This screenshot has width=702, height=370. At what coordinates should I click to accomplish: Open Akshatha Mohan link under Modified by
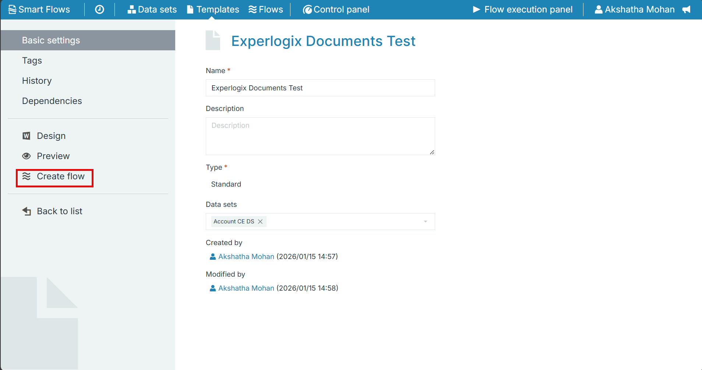click(246, 288)
